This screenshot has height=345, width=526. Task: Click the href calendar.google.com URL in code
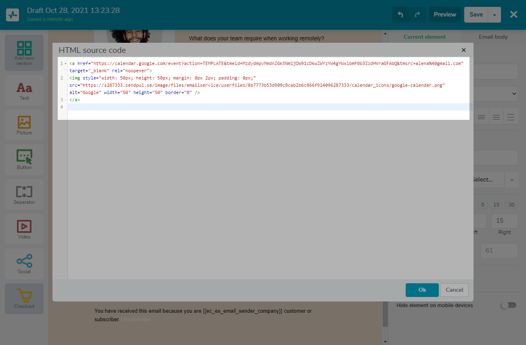click(278, 63)
